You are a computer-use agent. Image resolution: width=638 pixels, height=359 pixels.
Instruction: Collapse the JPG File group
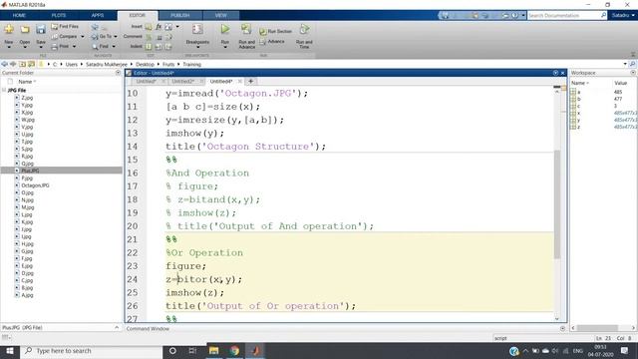pyautogui.click(x=4, y=91)
